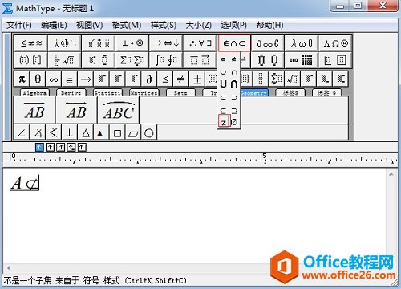Insert the large union symbol from popup

(224, 84)
